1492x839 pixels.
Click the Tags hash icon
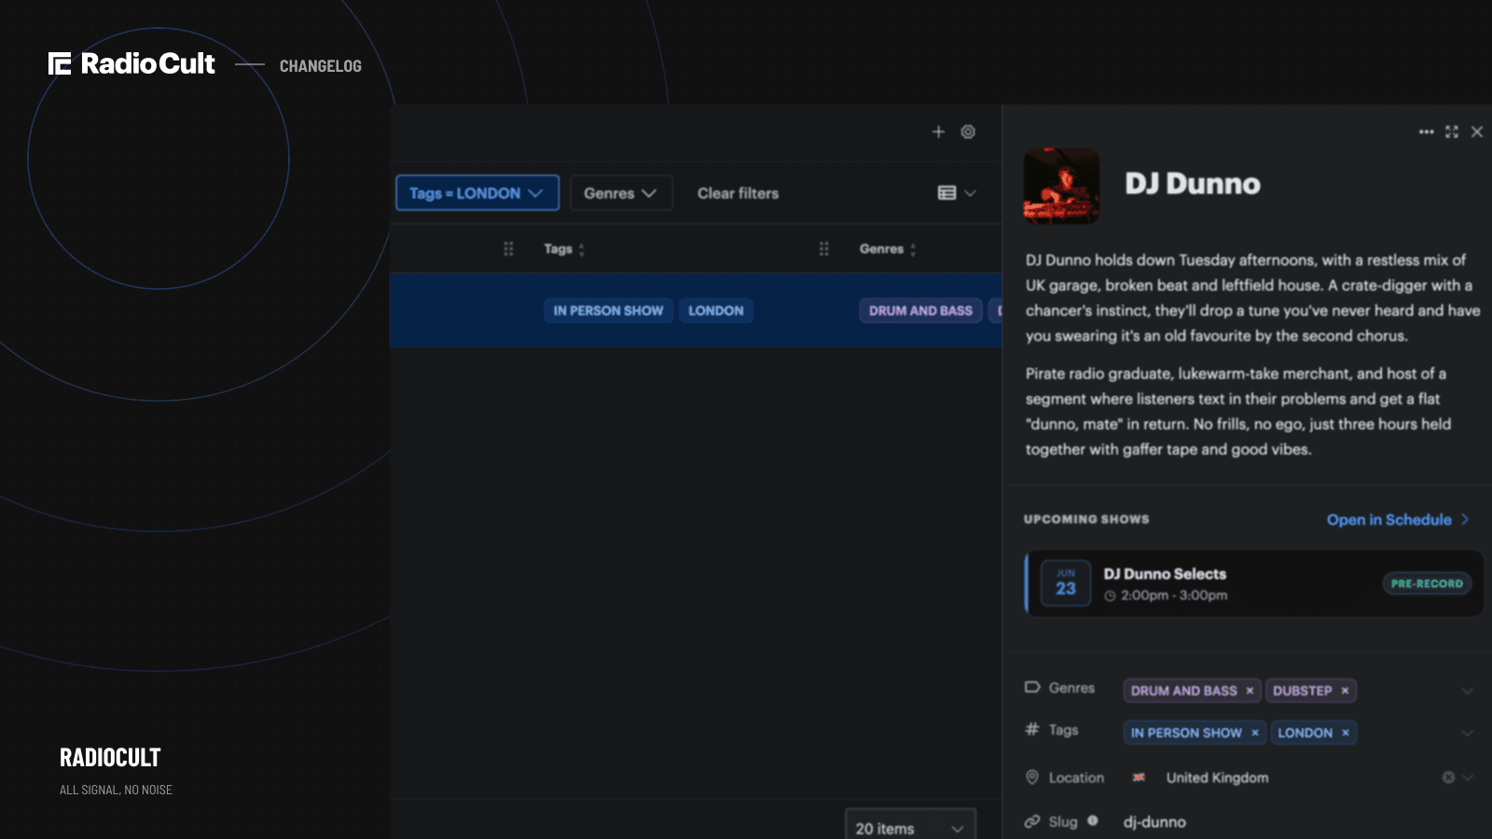click(x=1032, y=729)
